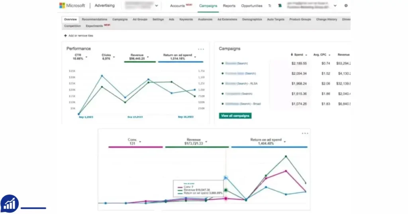Expand the user profile chevron
This screenshot has width=408, height=214.
[335, 6]
